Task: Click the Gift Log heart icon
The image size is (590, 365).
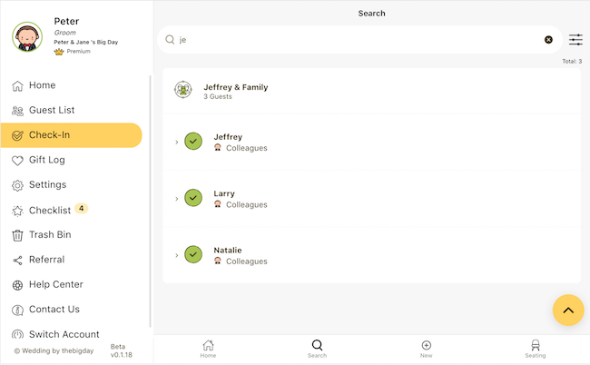Action: coord(17,160)
